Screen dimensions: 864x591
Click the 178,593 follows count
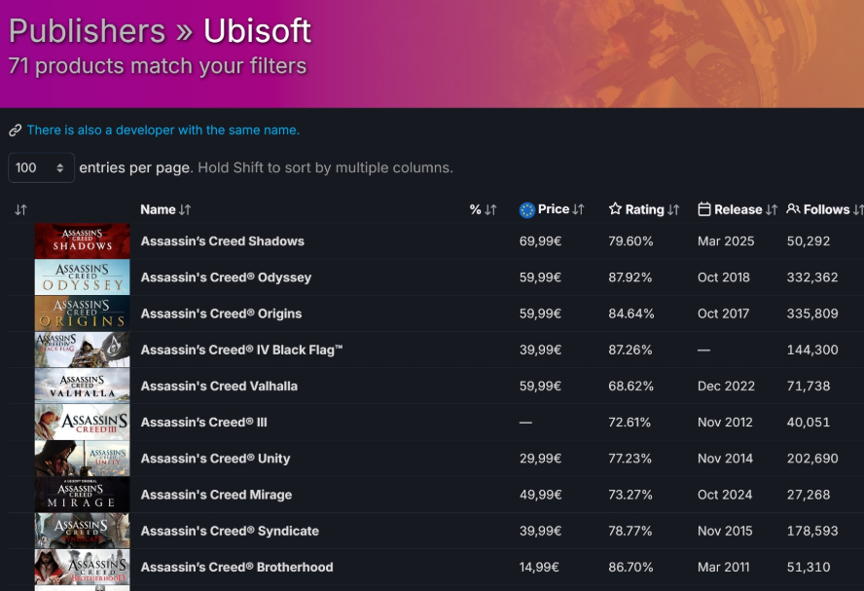point(812,531)
